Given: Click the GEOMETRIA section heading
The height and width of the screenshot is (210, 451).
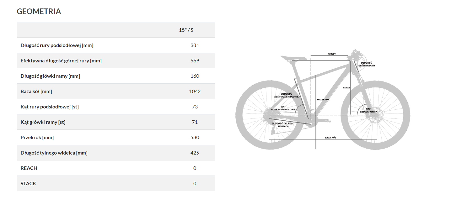Looking at the screenshot, I should pos(39,12).
